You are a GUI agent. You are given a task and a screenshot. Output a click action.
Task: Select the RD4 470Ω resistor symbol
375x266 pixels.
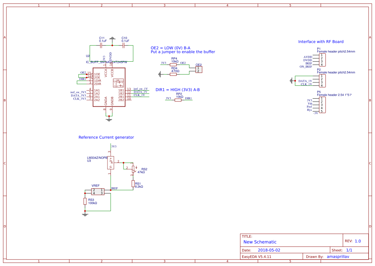click(x=173, y=74)
